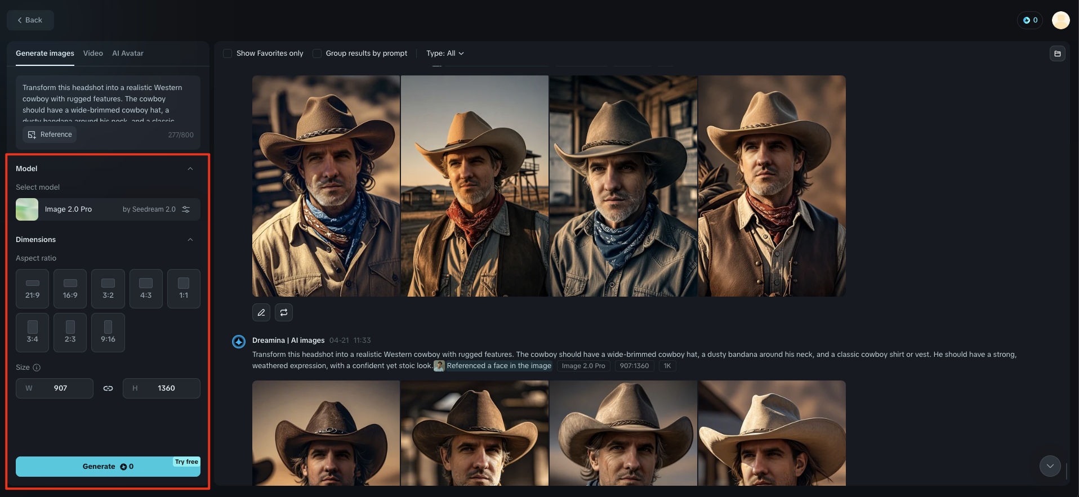Select the 2:3 aspect ratio
The height and width of the screenshot is (497, 1079).
click(70, 333)
